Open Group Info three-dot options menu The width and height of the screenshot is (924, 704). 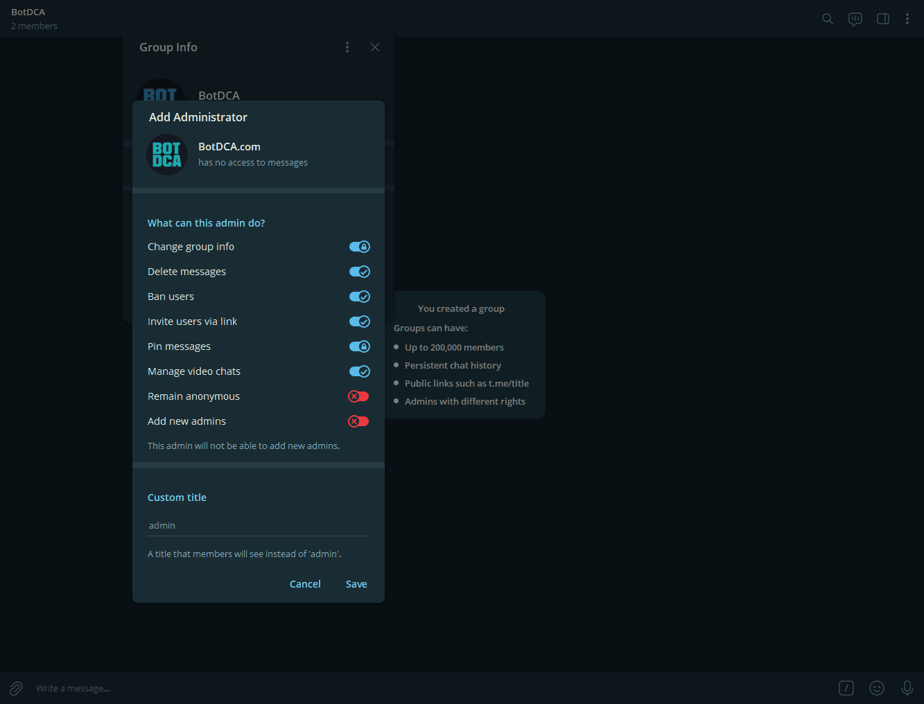[x=347, y=47]
